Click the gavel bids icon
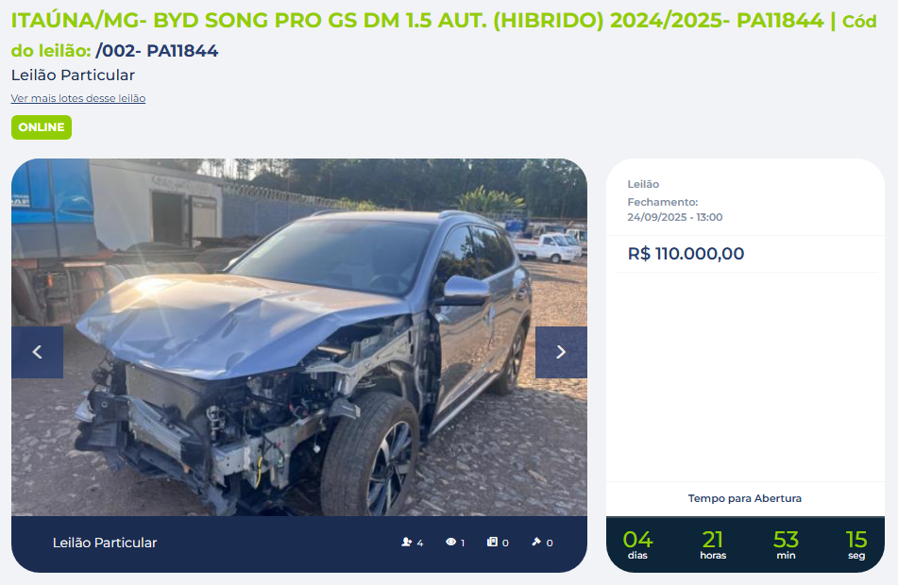The height and width of the screenshot is (585, 898). pos(536,543)
